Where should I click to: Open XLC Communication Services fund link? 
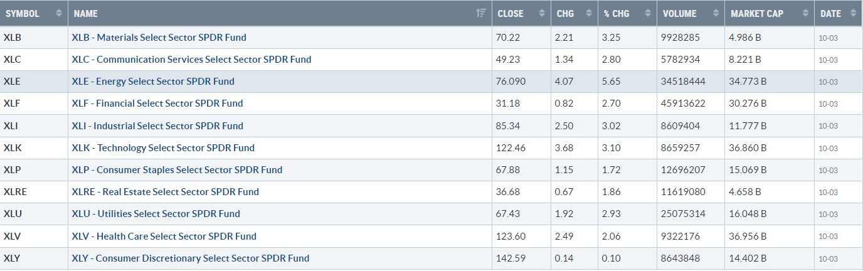(192, 59)
